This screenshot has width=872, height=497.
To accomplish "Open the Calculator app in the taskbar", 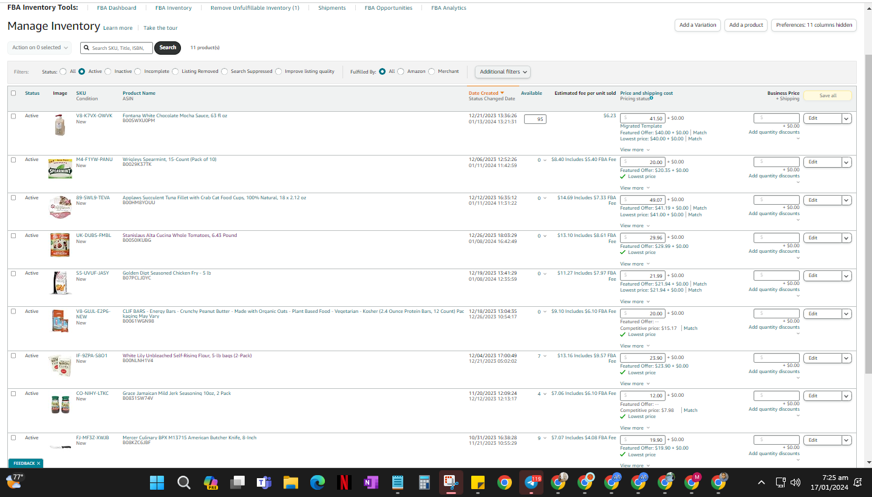I will [x=424, y=483].
